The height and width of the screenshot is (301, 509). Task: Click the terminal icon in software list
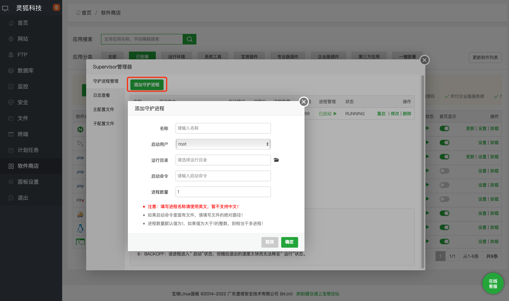(x=80, y=242)
